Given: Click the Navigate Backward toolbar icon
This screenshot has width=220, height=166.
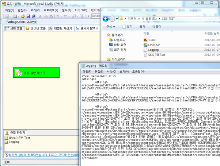Looking at the screenshot, I should 74,16.
